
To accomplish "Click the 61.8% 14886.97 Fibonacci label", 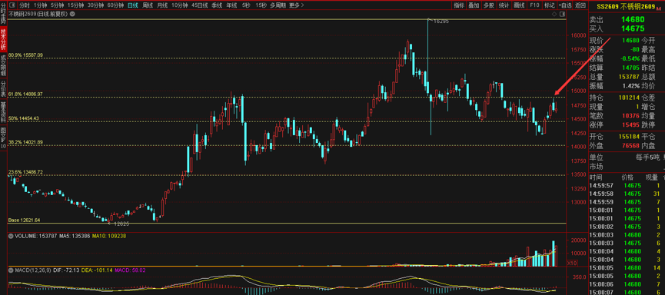I will [25, 94].
